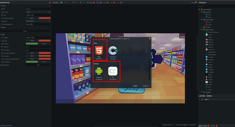Toggle Show collision polygons
The width and height of the screenshot is (235, 127).
coord(38,53)
